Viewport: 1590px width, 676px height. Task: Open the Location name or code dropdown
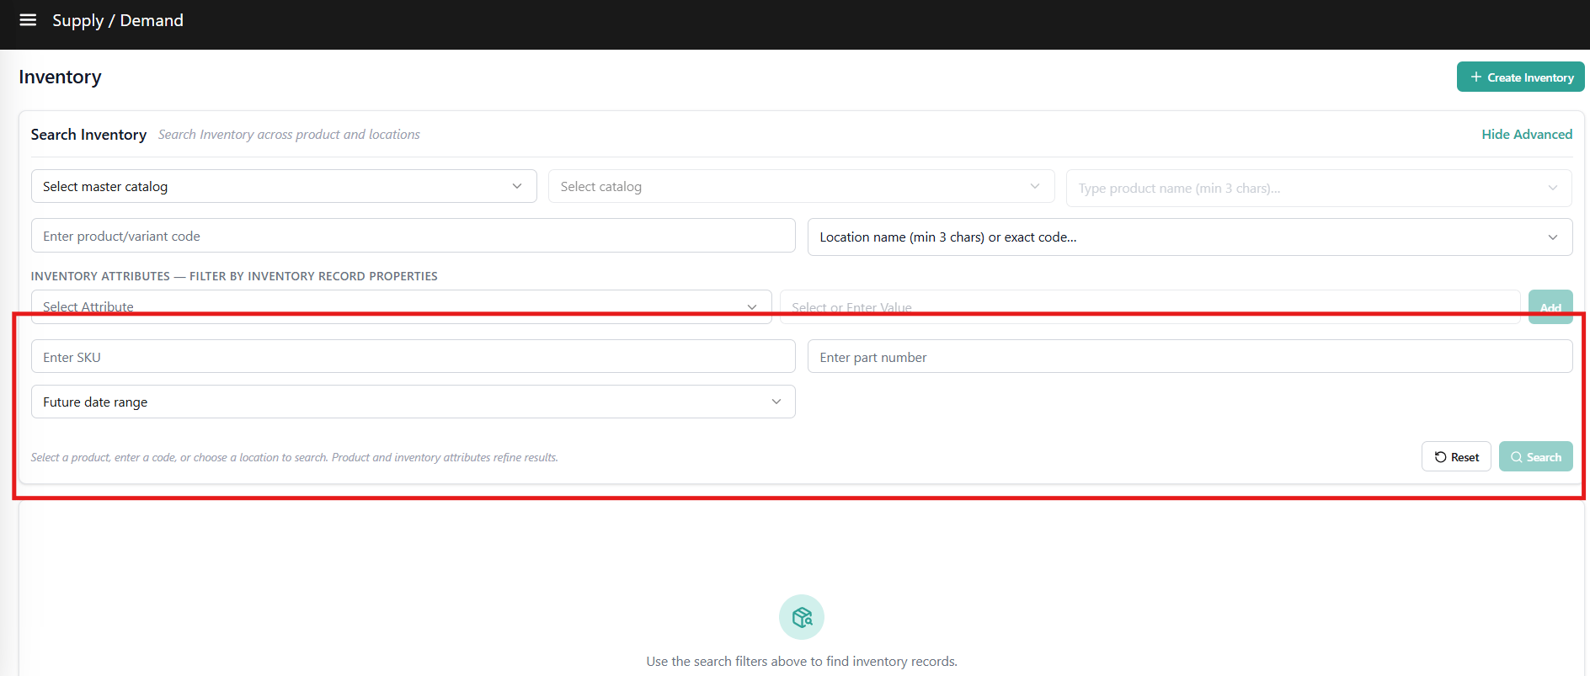tap(1190, 237)
